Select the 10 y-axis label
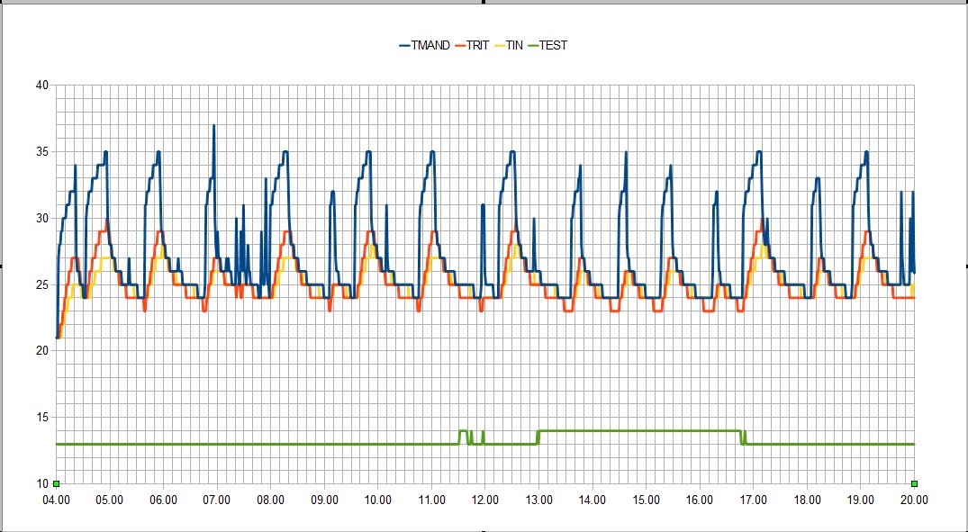The image size is (968, 532). click(41, 483)
